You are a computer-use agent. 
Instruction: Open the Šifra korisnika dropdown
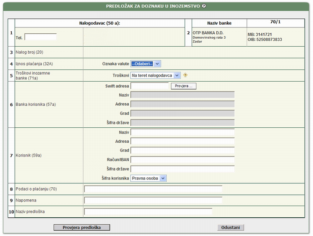(148, 178)
